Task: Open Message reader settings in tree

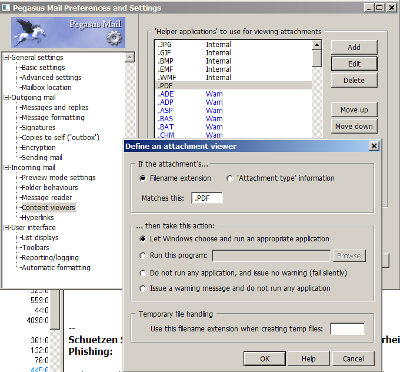Action: pos(47,198)
